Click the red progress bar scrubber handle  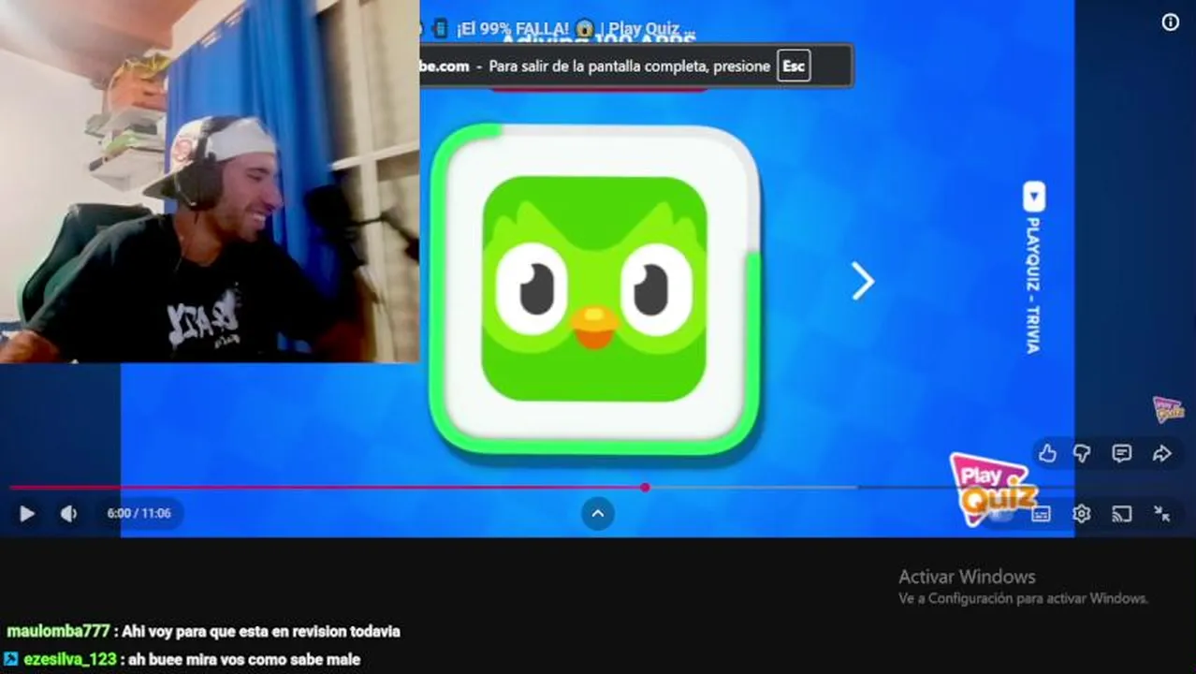[x=645, y=487]
